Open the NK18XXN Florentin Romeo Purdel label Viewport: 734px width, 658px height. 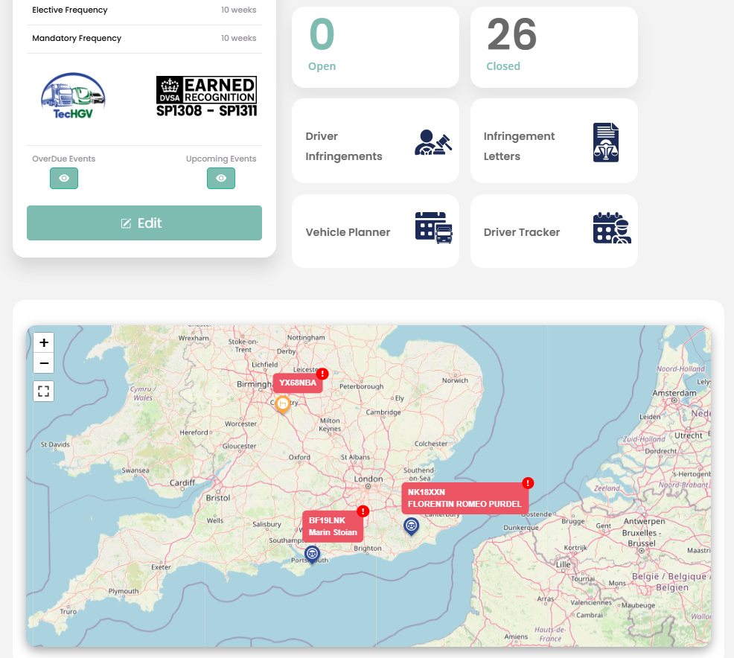[x=465, y=498]
